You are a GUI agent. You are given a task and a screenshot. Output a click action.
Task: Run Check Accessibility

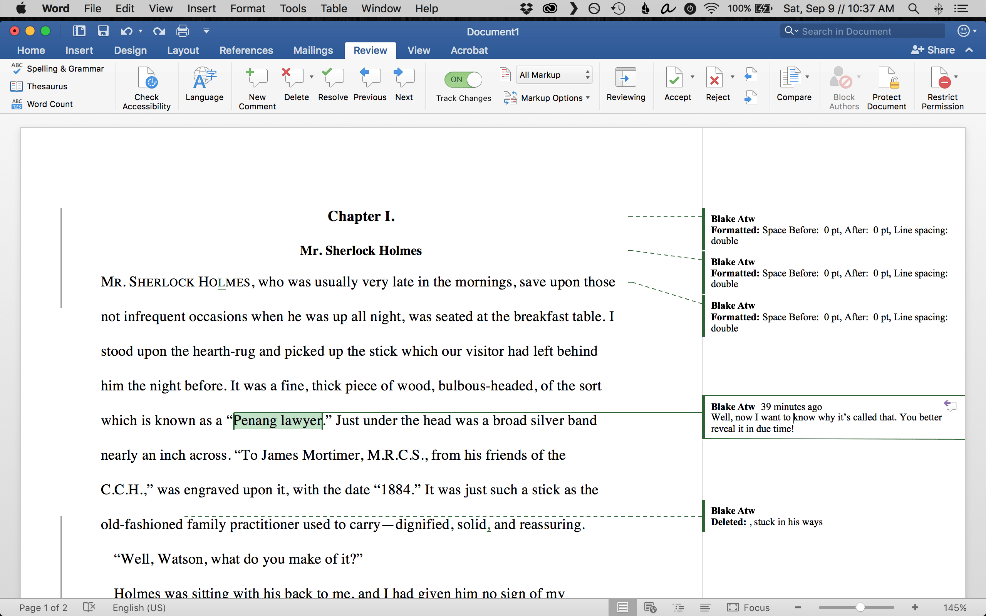click(x=147, y=88)
